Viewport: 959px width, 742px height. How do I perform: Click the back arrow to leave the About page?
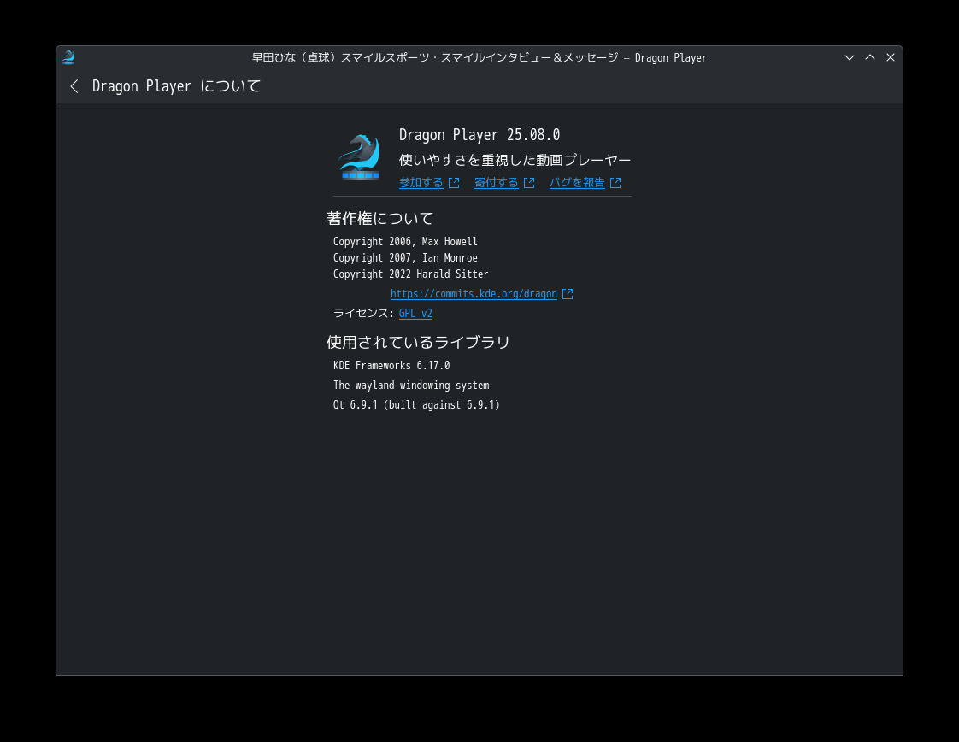[x=74, y=86]
